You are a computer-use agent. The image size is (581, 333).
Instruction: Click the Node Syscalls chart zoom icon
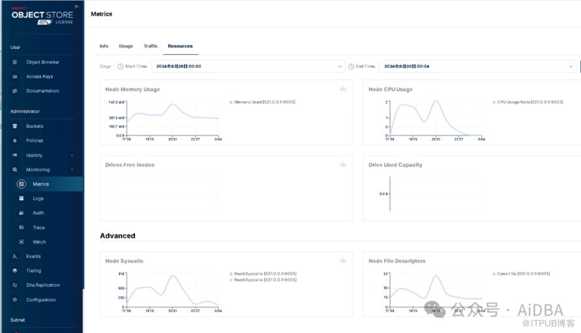(x=343, y=261)
